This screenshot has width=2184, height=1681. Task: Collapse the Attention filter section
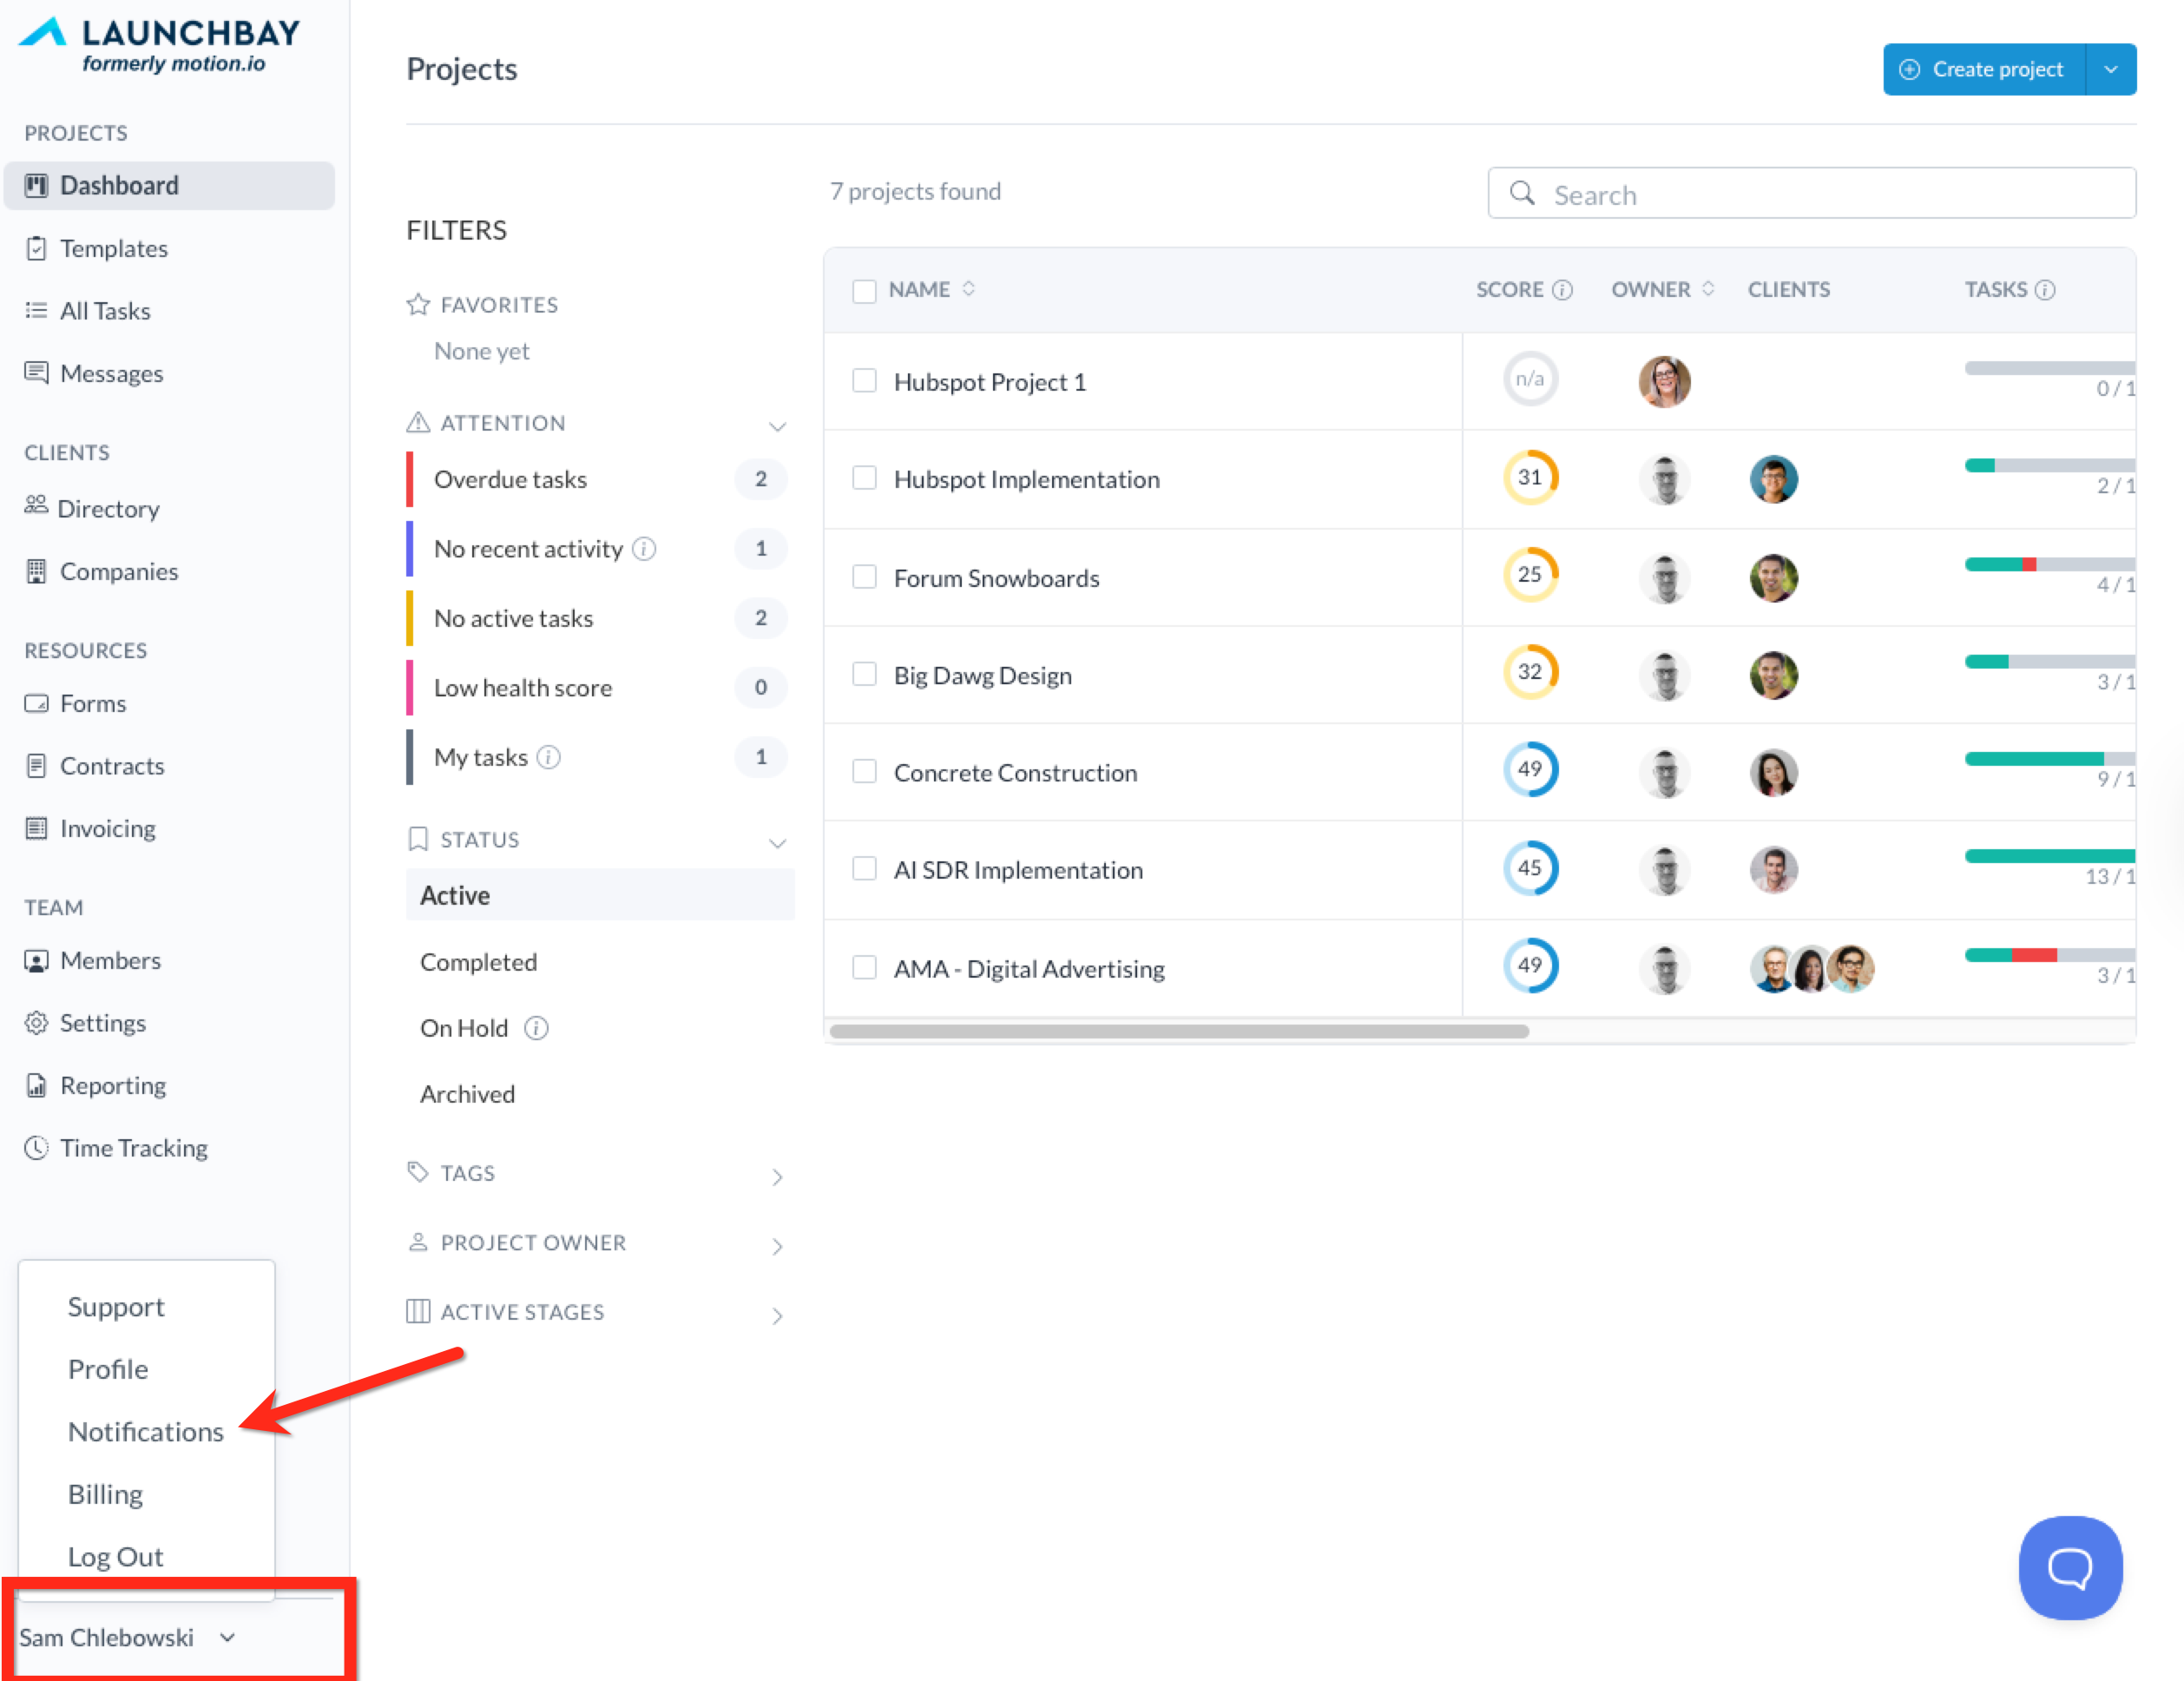click(776, 426)
